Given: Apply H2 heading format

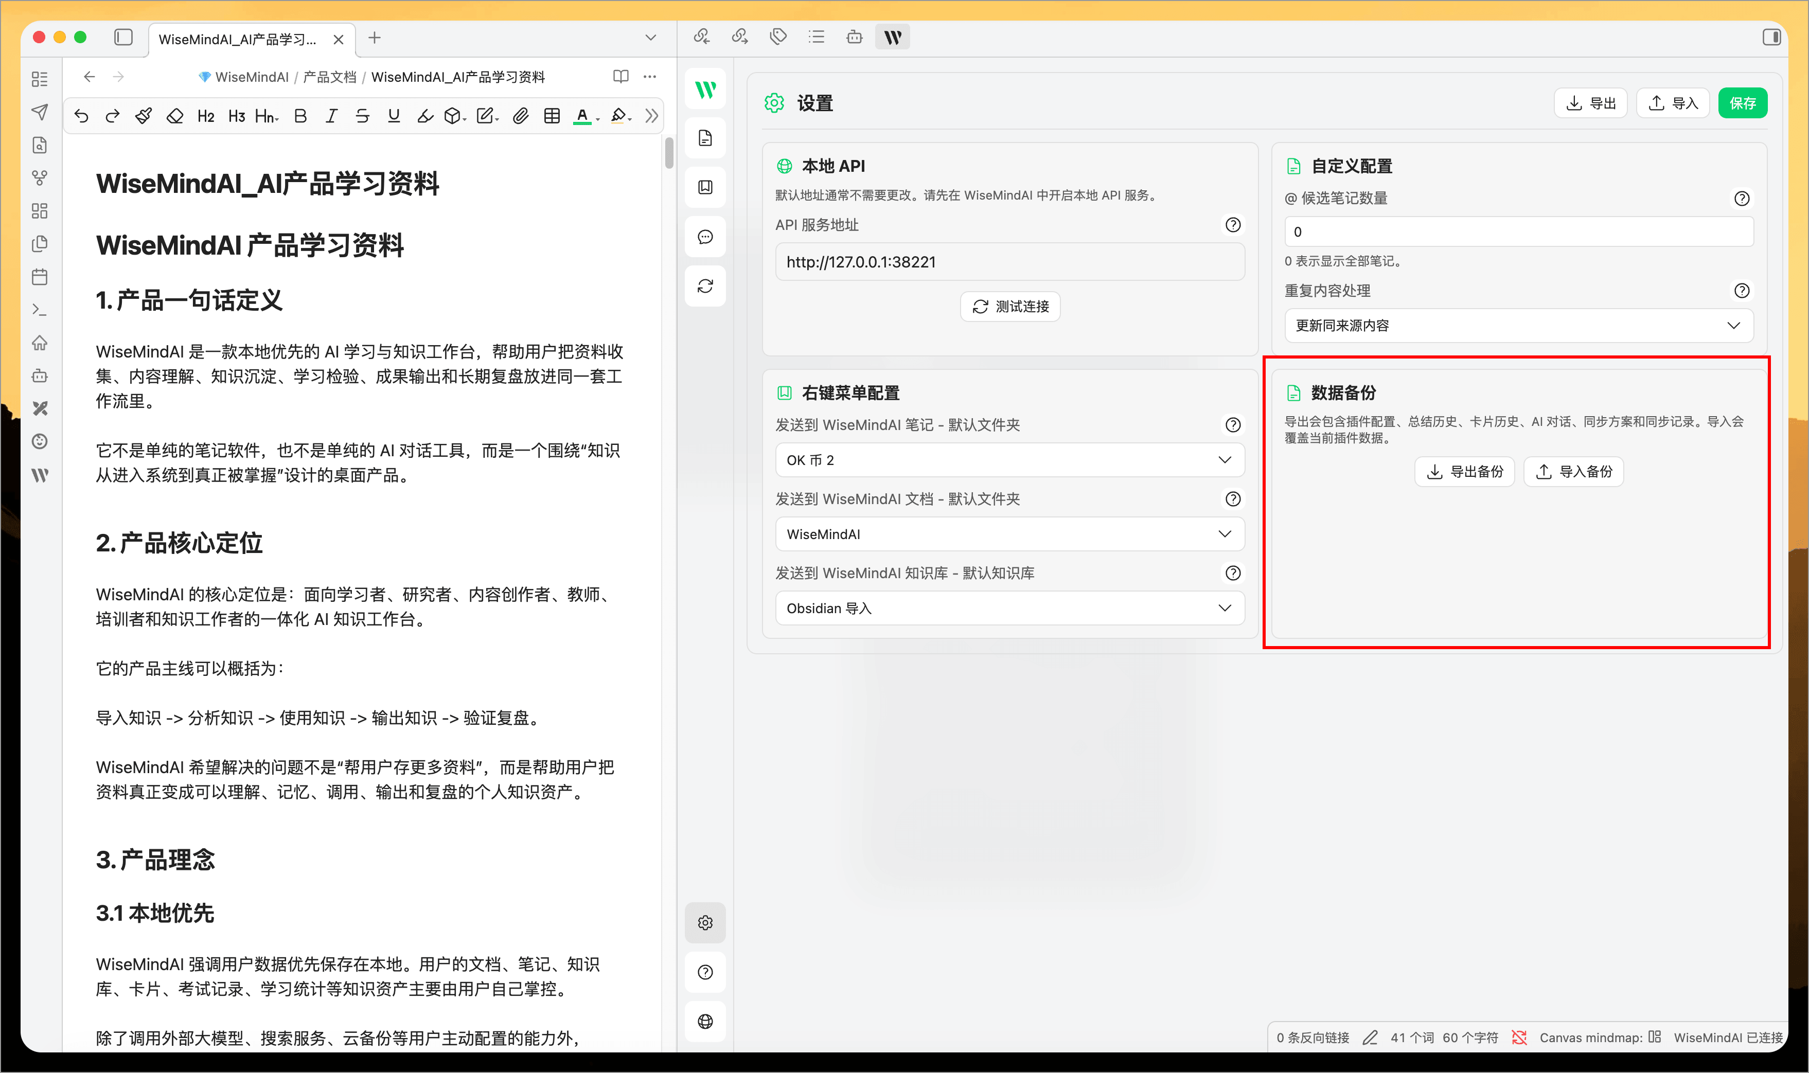Looking at the screenshot, I should [x=205, y=116].
